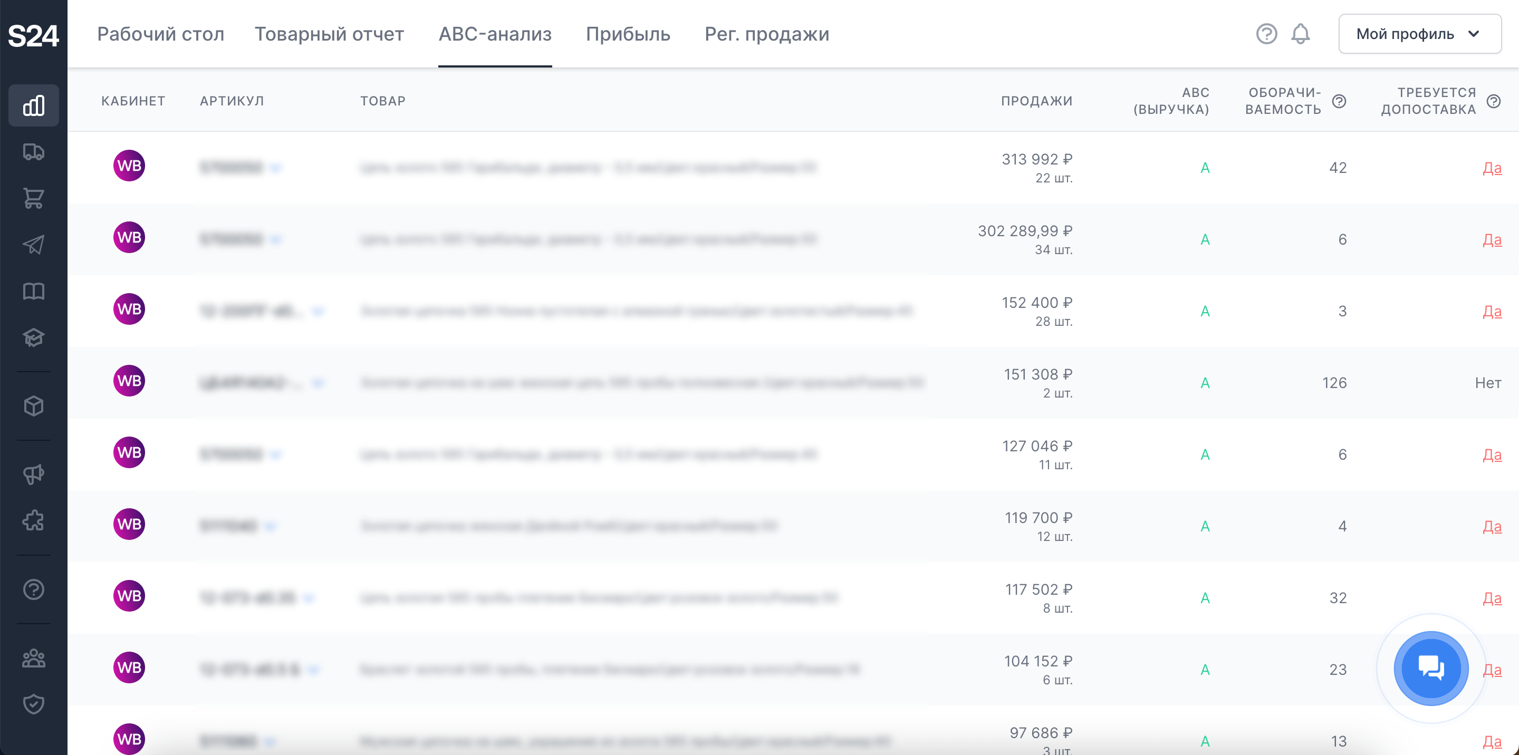
Task: Open the shopping cart sidebar icon
Action: pyautogui.click(x=34, y=198)
